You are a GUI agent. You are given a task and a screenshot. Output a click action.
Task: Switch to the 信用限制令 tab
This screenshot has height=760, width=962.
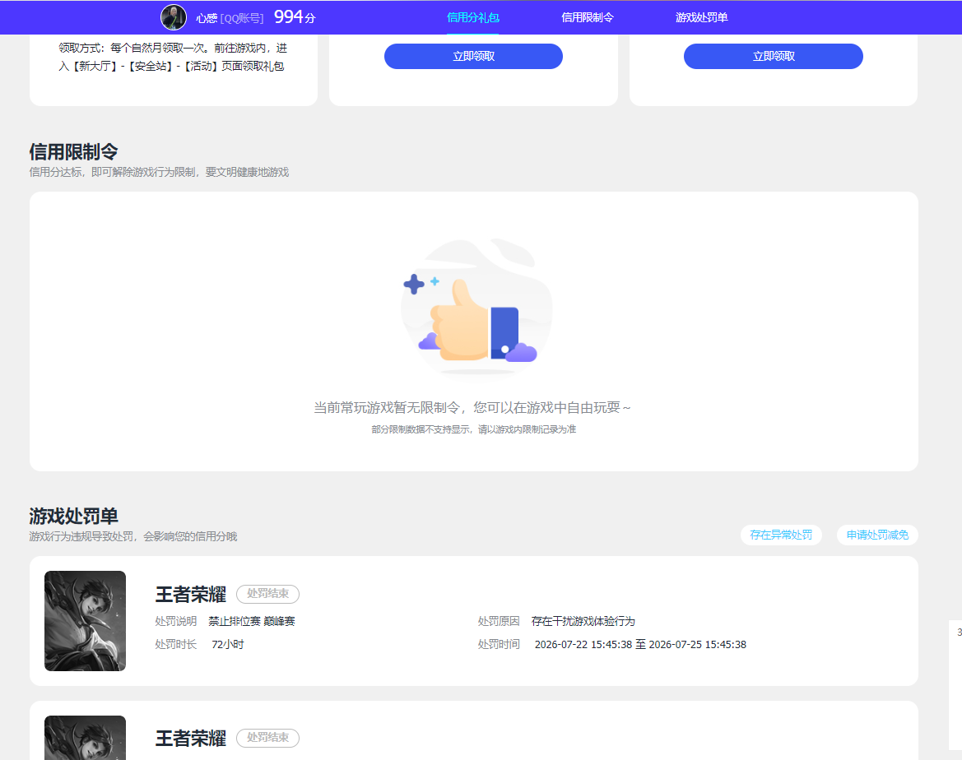[587, 18]
